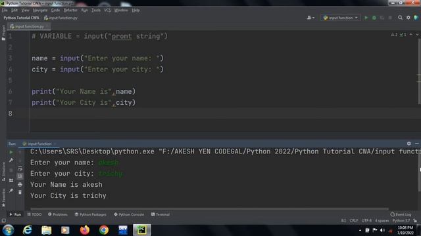Click the CRLF line separator status

pyautogui.click(x=354, y=220)
